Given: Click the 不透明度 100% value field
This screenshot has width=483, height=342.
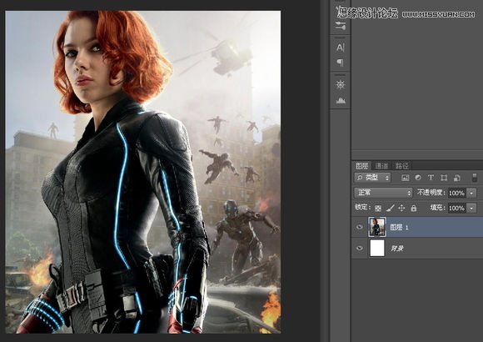Looking at the screenshot, I should tap(457, 194).
